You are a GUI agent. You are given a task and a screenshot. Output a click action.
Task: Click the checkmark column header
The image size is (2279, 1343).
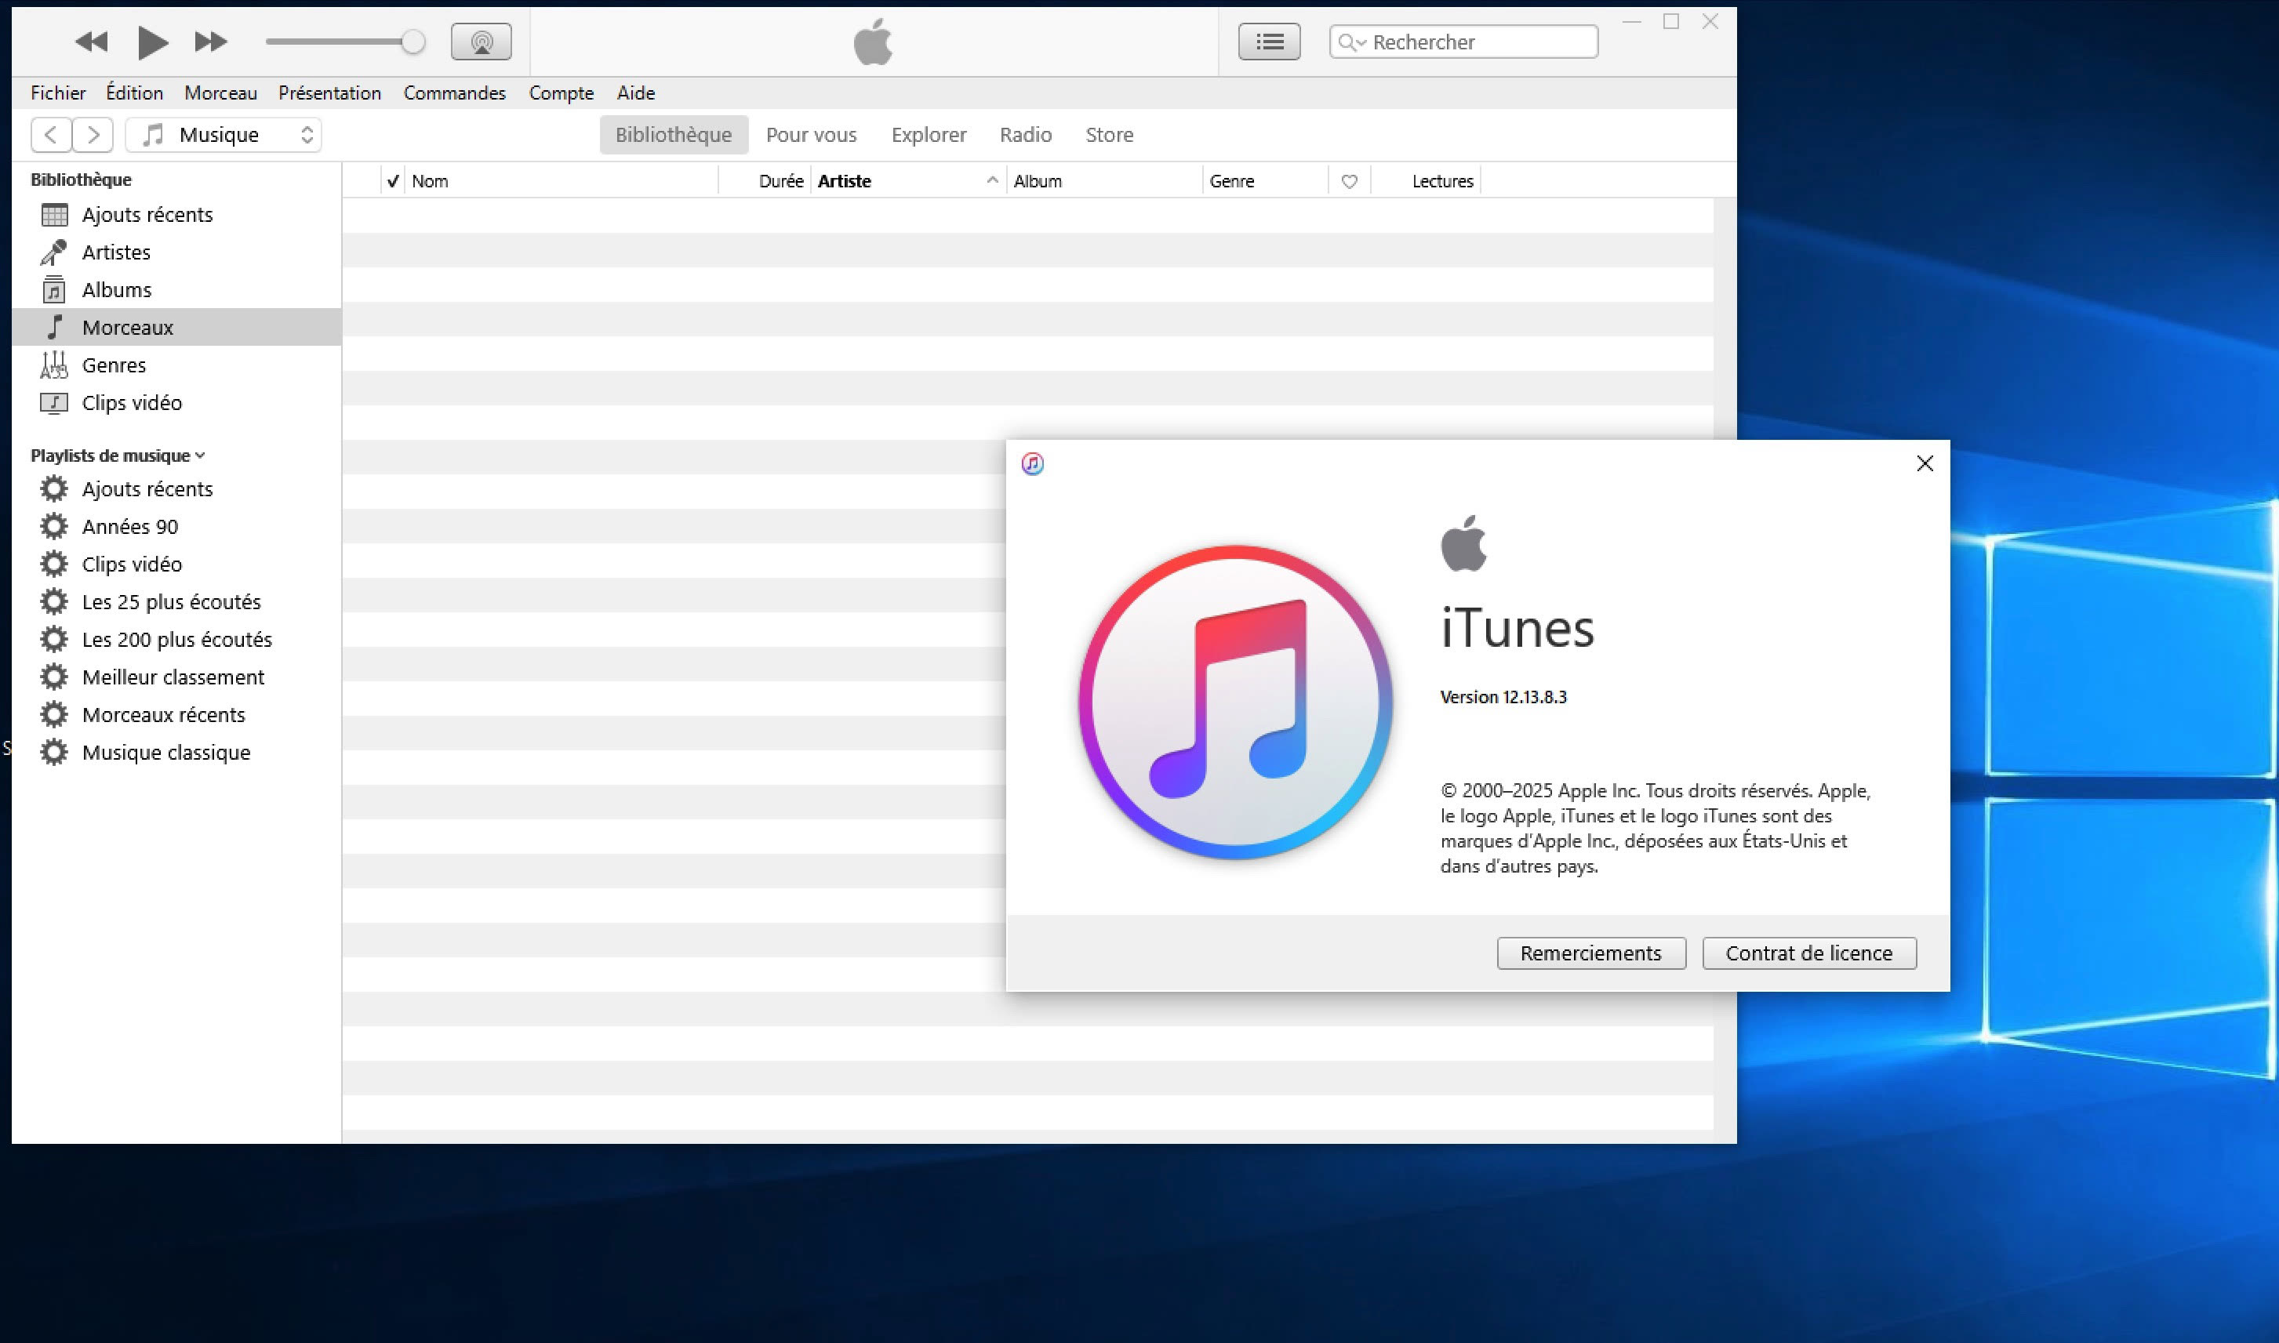point(393,181)
